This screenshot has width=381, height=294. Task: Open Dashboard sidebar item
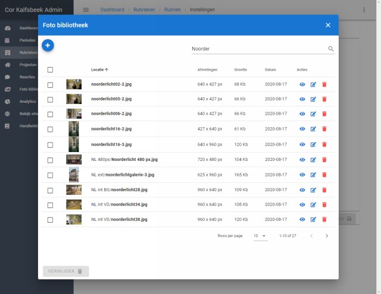point(19,28)
